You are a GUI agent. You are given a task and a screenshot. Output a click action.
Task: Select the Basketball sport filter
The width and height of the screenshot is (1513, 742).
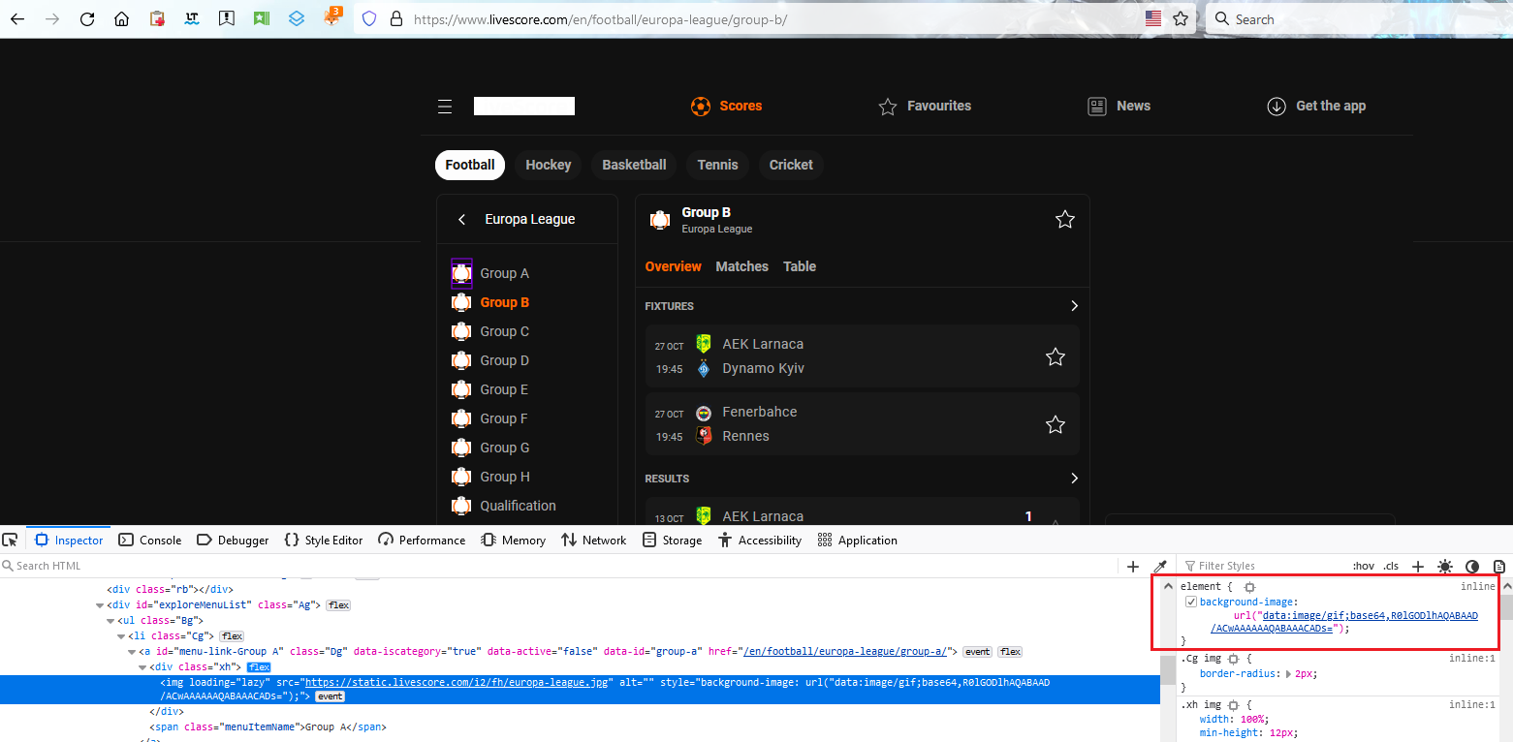pyautogui.click(x=634, y=165)
